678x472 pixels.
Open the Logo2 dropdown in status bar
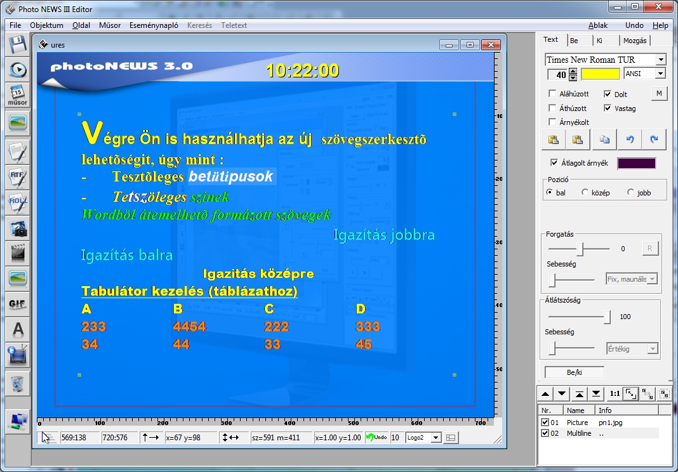(x=435, y=438)
